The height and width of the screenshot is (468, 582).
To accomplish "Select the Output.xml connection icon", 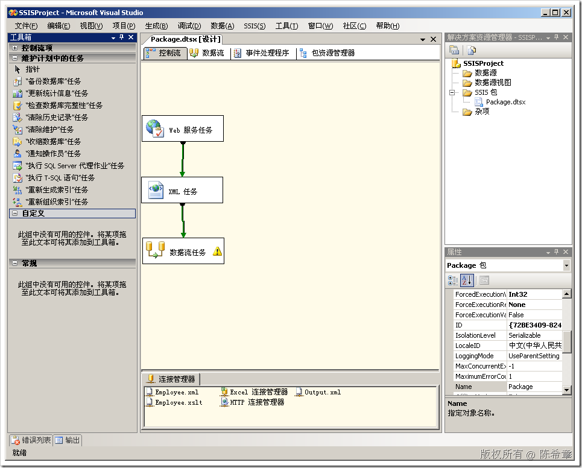I will [x=299, y=392].
